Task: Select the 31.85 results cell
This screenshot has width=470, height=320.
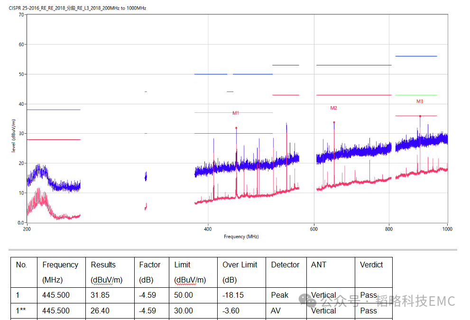Action: pos(100,295)
